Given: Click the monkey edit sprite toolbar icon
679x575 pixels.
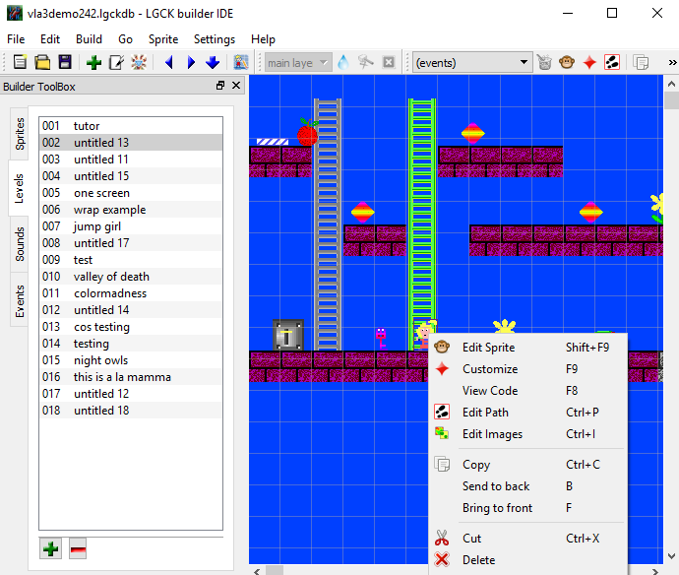Looking at the screenshot, I should 567,63.
